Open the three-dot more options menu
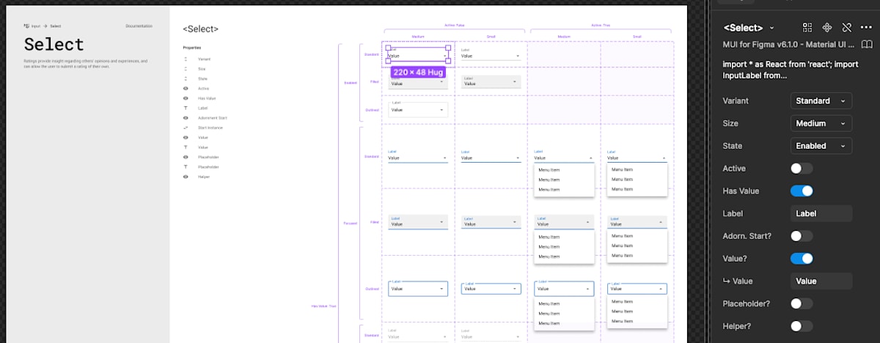This screenshot has width=880, height=343. (866, 27)
